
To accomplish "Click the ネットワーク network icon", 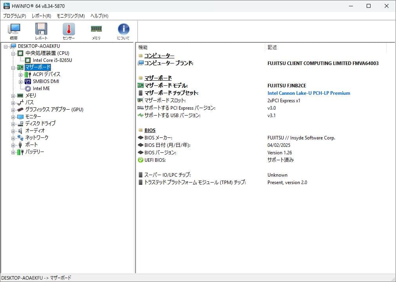I will coord(20,138).
